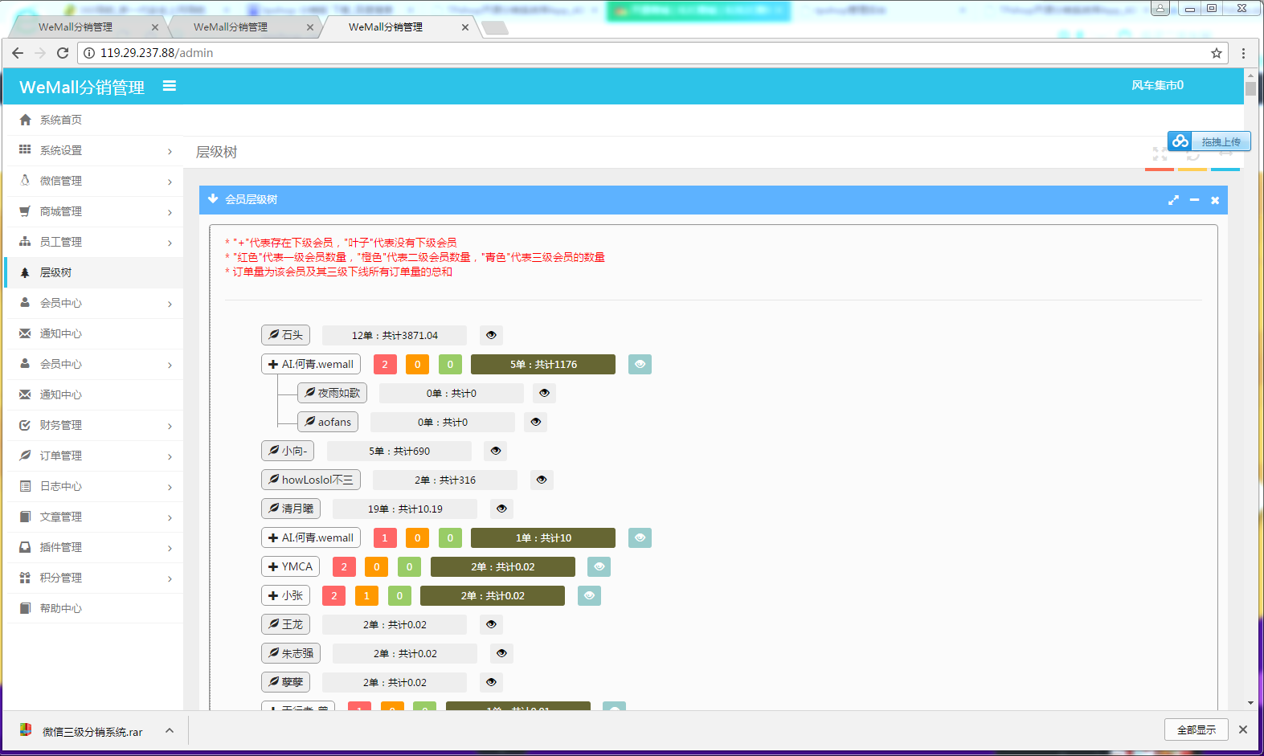The width and height of the screenshot is (1264, 756).
Task: Toggle eye icon for 清月曦 row
Action: point(501,509)
